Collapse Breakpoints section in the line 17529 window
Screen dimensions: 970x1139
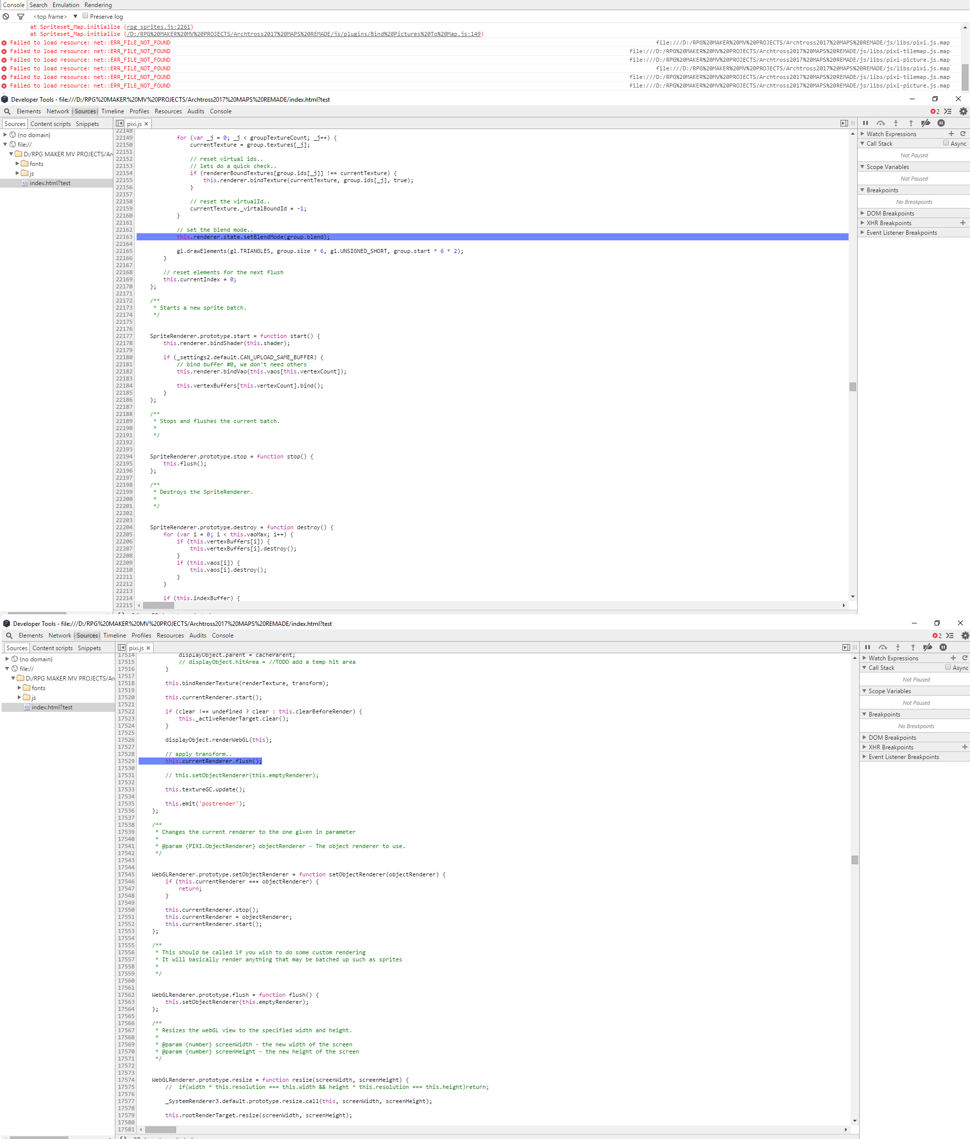864,714
